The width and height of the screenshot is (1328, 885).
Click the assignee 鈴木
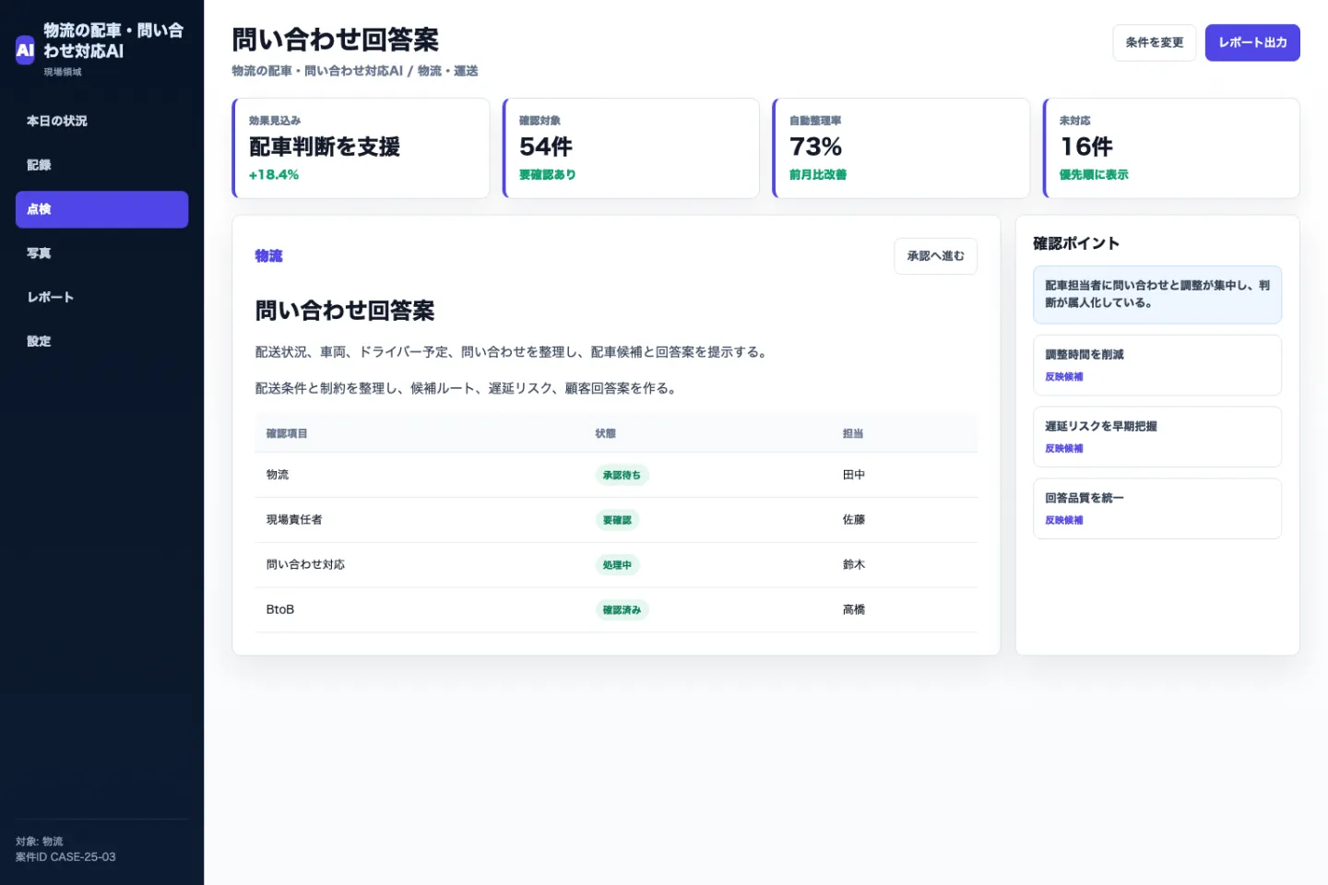click(854, 565)
